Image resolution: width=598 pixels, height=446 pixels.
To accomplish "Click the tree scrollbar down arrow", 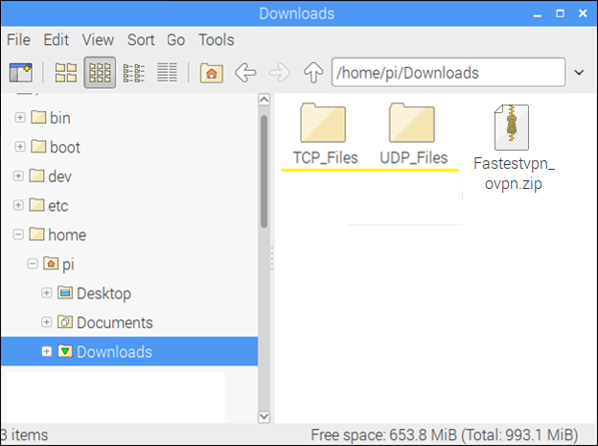I will pyautogui.click(x=264, y=416).
